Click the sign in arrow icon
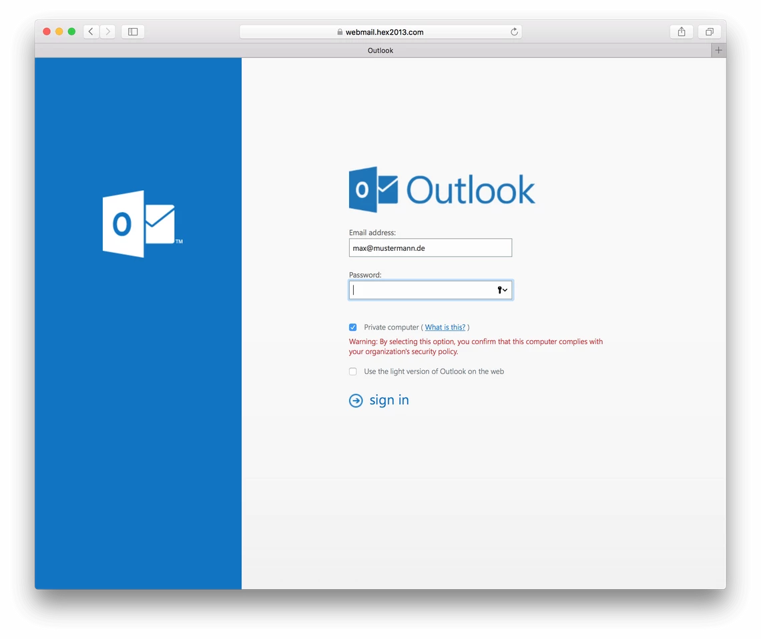Viewport: 761px width, 639px height. (356, 400)
